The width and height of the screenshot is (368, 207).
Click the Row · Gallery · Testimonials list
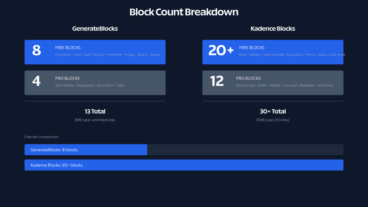pyautogui.click(x=291, y=55)
